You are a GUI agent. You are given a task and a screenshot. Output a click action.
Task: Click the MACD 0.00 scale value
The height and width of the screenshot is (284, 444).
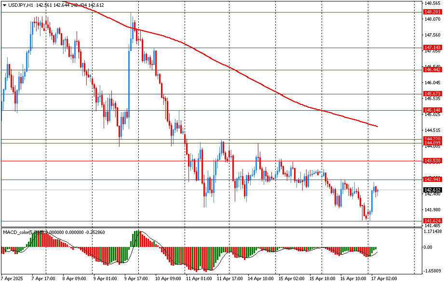(x=428, y=247)
